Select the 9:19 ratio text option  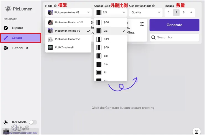click(x=106, y=47)
